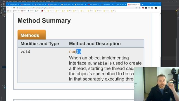
Task: Expand the Da Vedere bookmarks folder
Action: point(98,11)
